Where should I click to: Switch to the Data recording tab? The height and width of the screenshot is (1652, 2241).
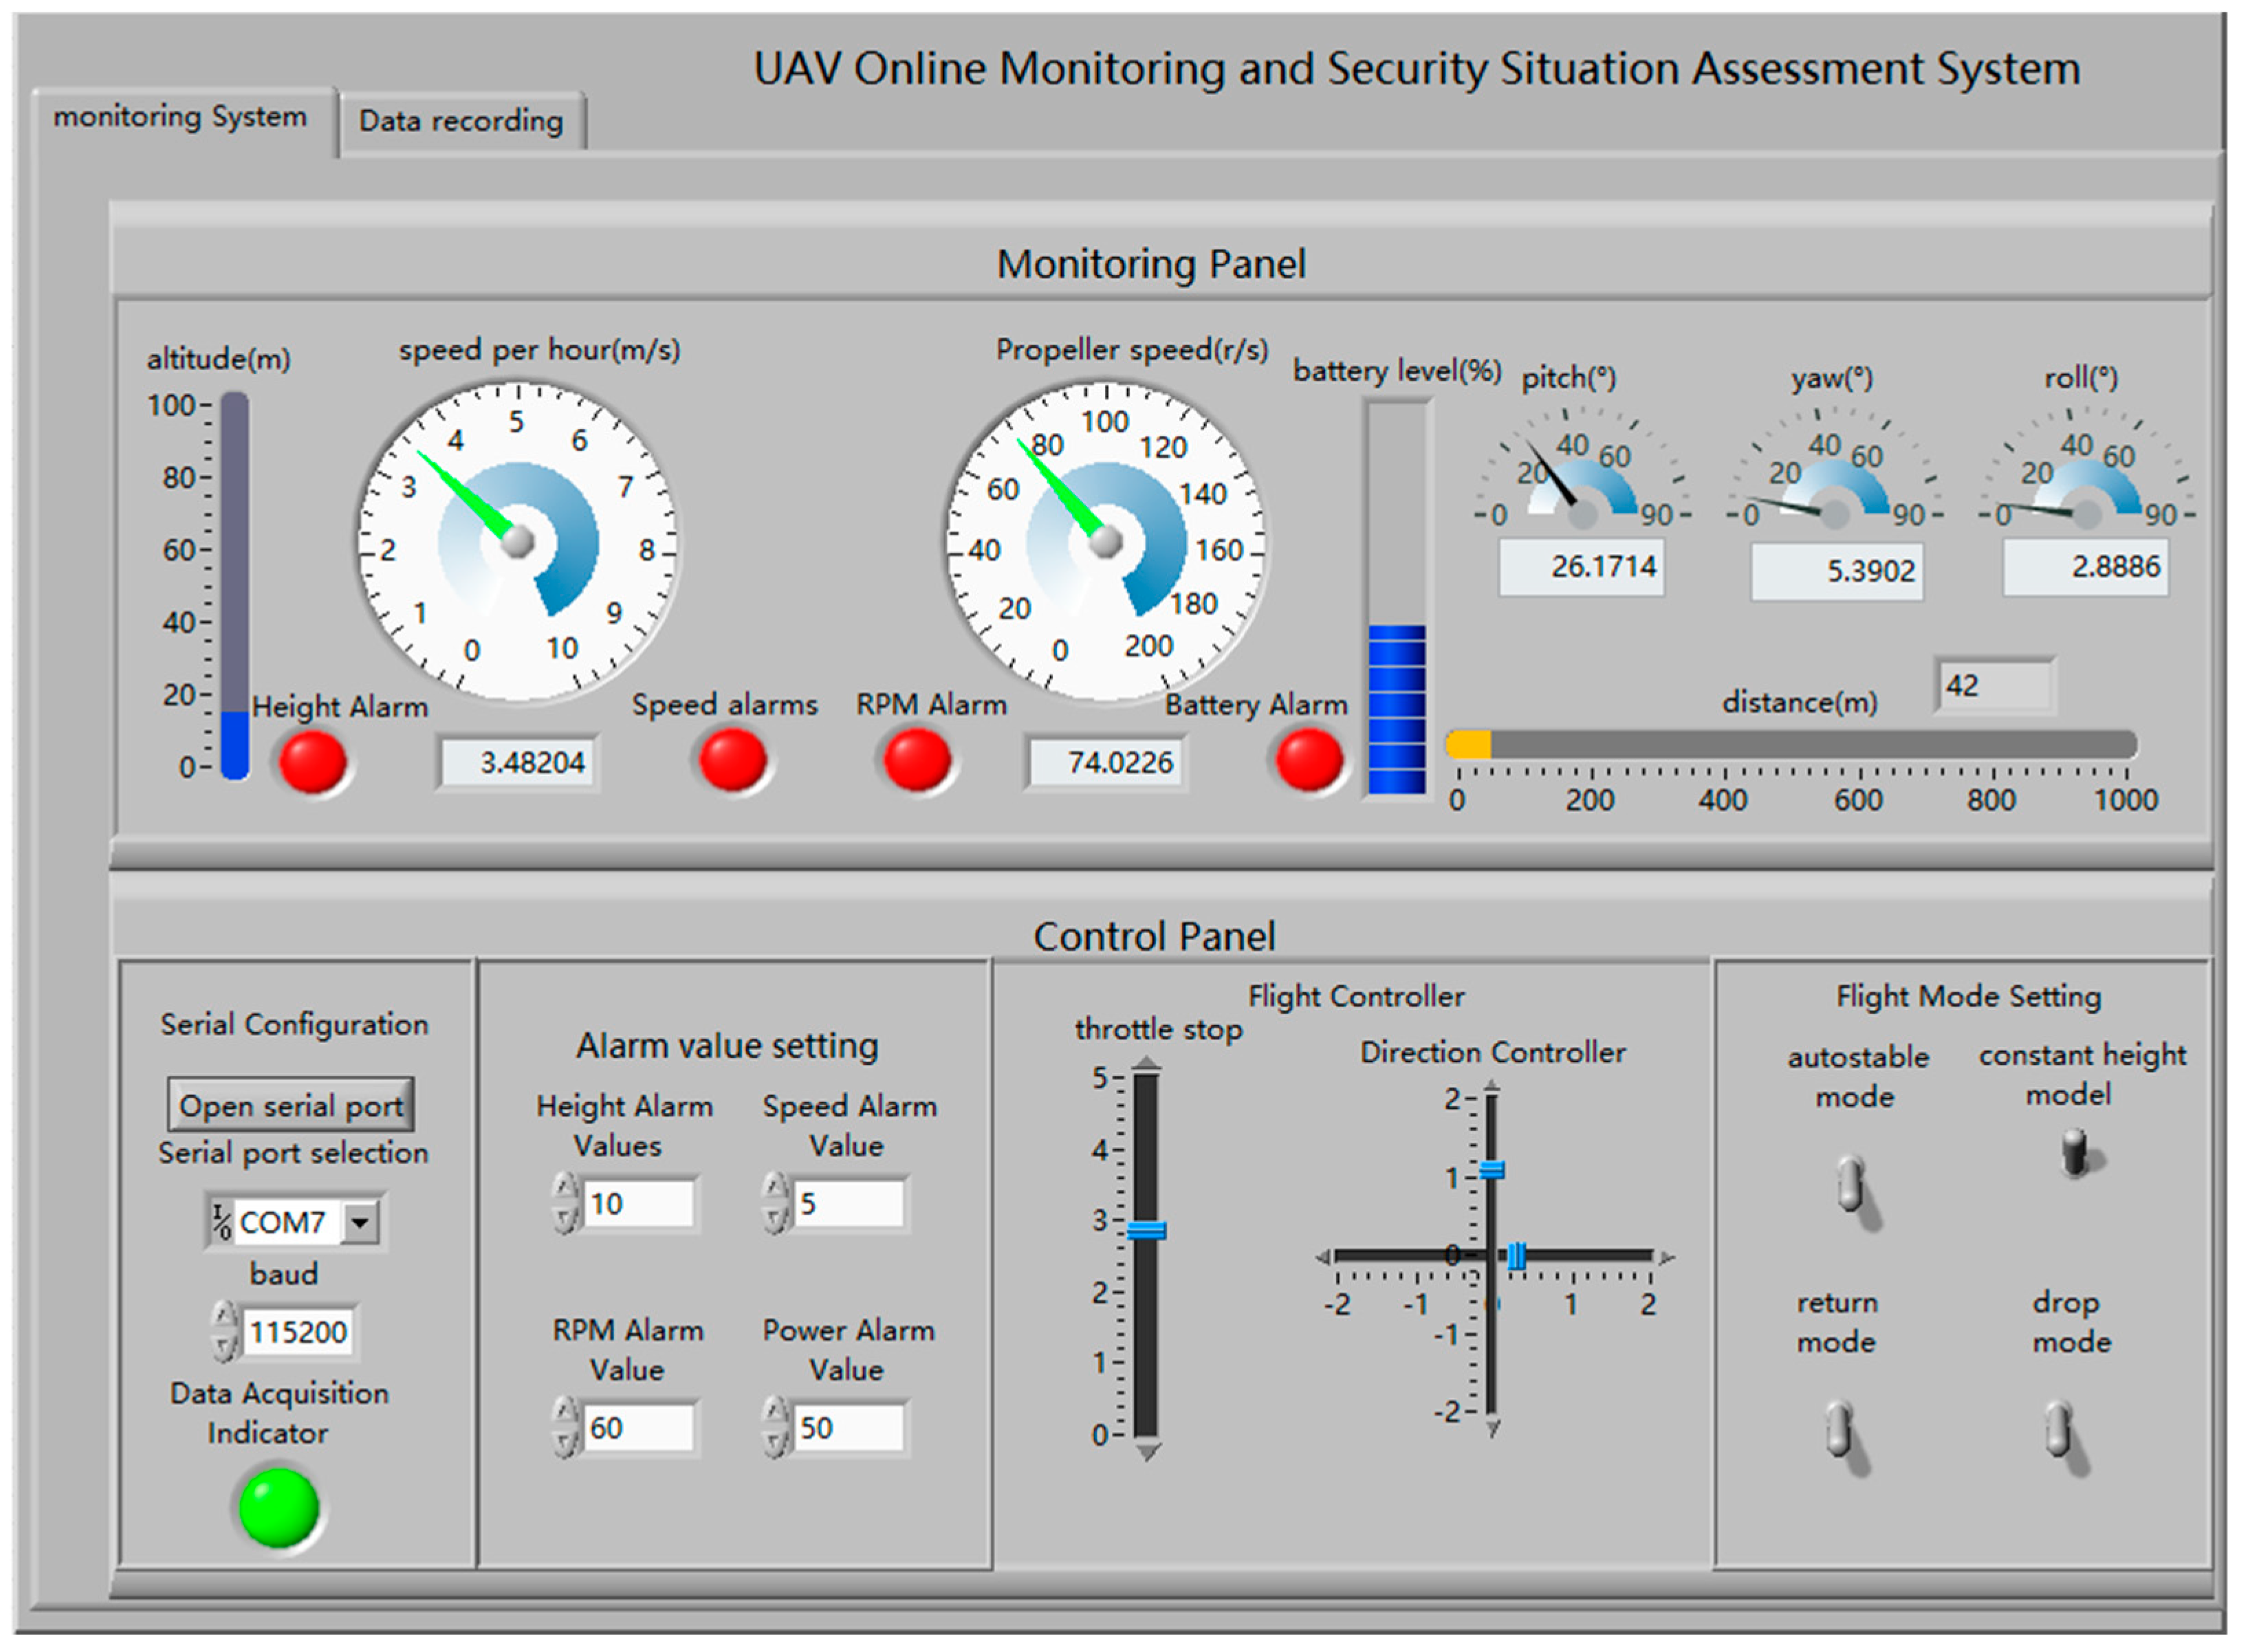pyautogui.click(x=461, y=121)
